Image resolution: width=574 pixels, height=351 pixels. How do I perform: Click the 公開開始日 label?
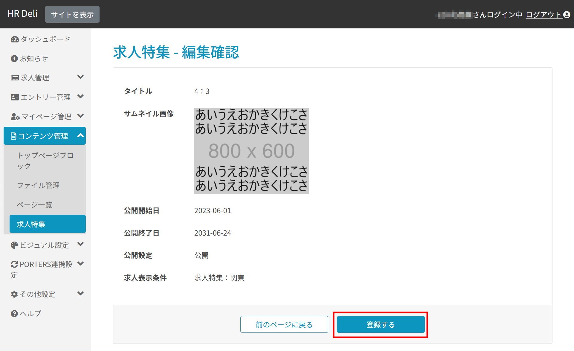point(142,211)
